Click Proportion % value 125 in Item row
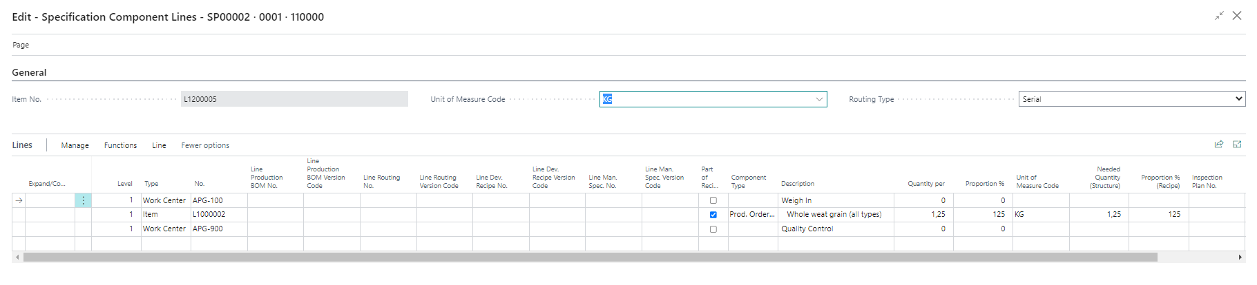Image resolution: width=1257 pixels, height=285 pixels. tap(983, 215)
